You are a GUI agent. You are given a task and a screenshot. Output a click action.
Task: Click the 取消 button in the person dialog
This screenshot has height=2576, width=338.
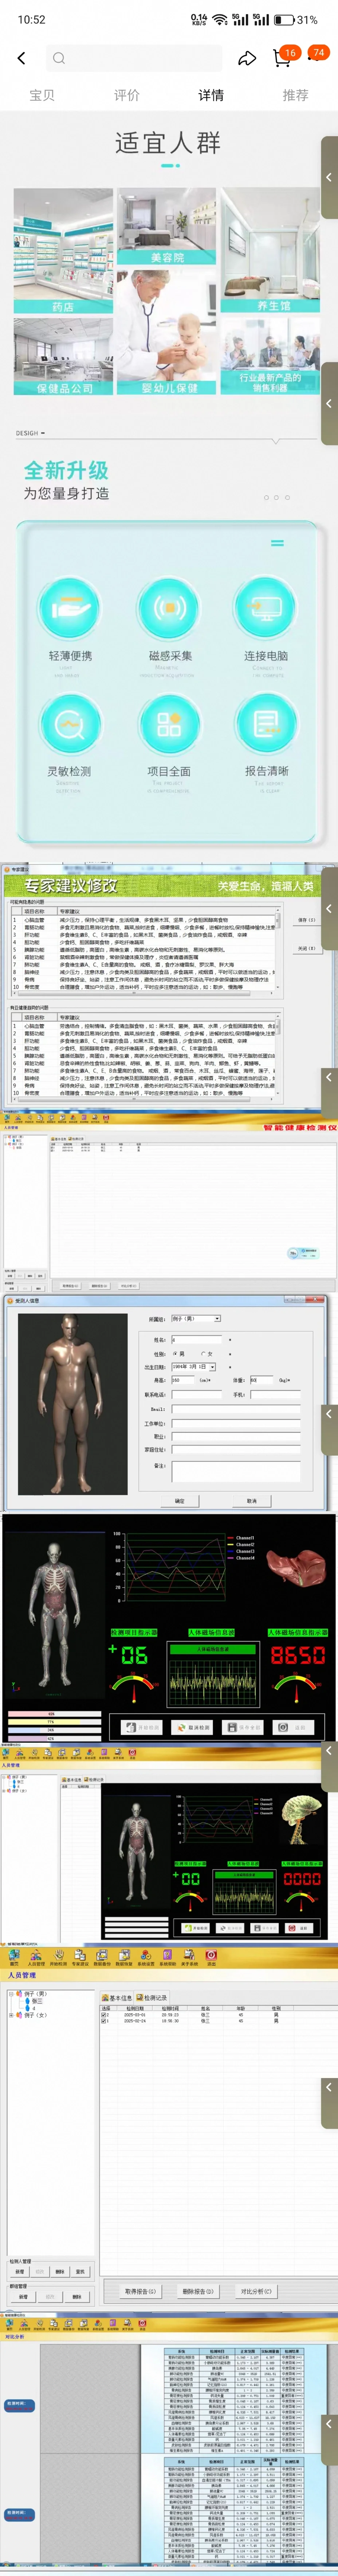251,1500
